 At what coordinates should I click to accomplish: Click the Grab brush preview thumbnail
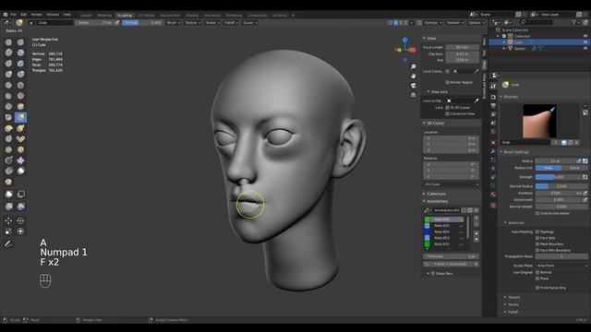pyautogui.click(x=539, y=121)
